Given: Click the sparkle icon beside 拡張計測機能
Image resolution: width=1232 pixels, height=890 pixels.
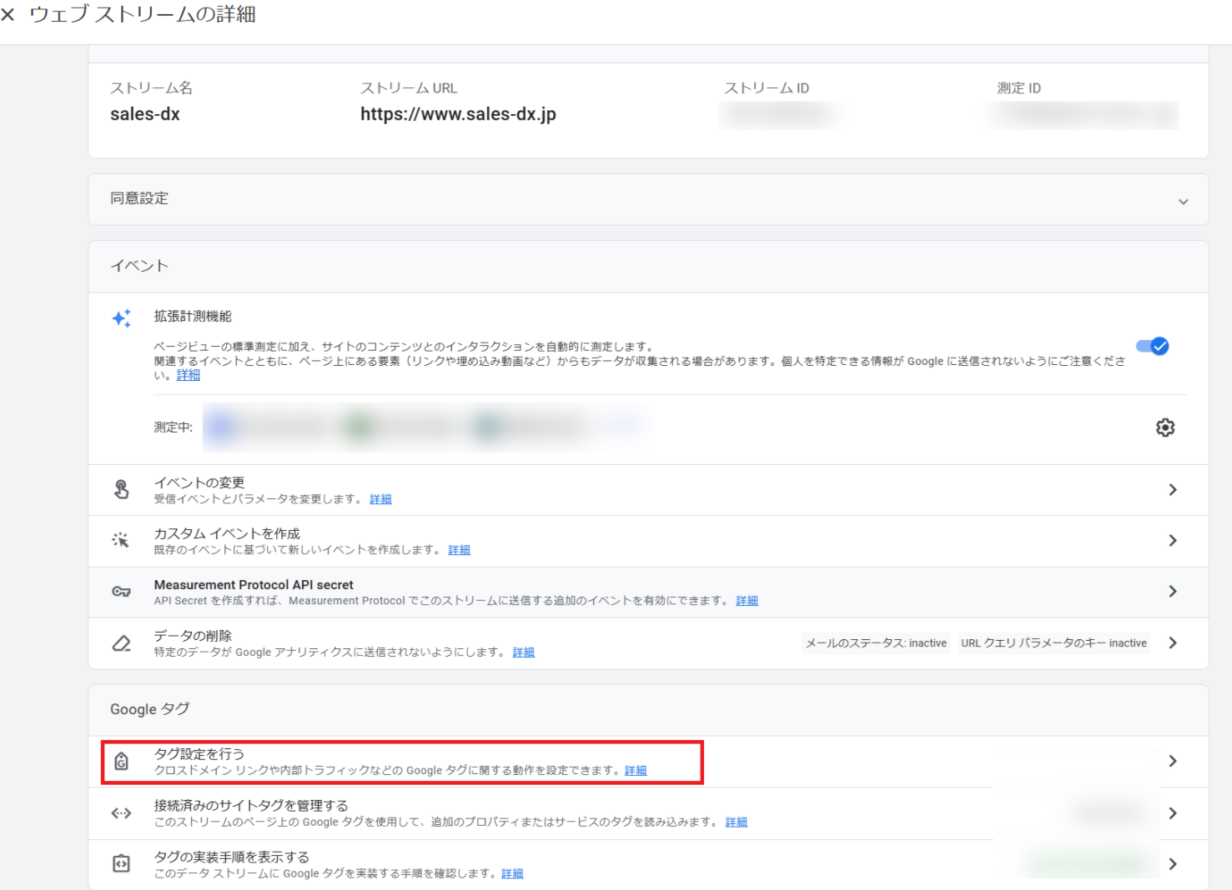Looking at the screenshot, I should click(x=122, y=318).
